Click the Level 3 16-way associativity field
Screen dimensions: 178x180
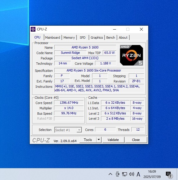137,119
